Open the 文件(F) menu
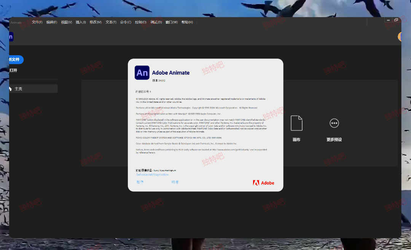Image resolution: width=411 pixels, height=250 pixels. pyautogui.click(x=37, y=22)
